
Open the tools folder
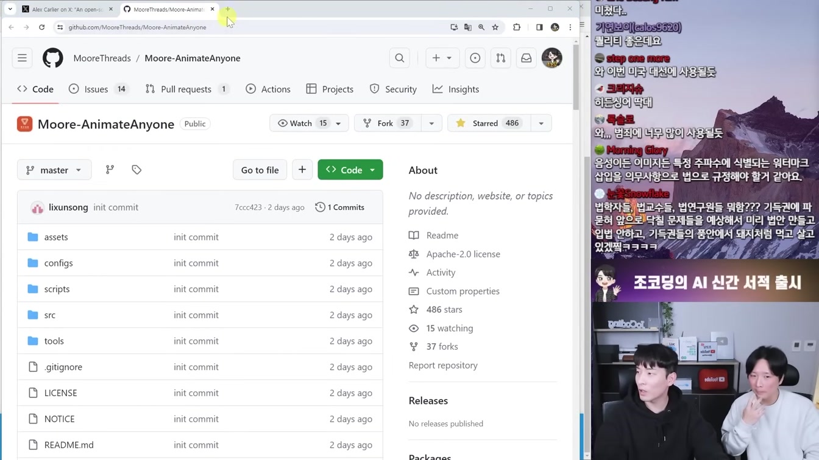tap(54, 341)
